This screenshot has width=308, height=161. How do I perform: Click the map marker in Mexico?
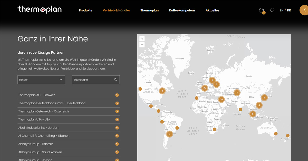(x=151, y=106)
